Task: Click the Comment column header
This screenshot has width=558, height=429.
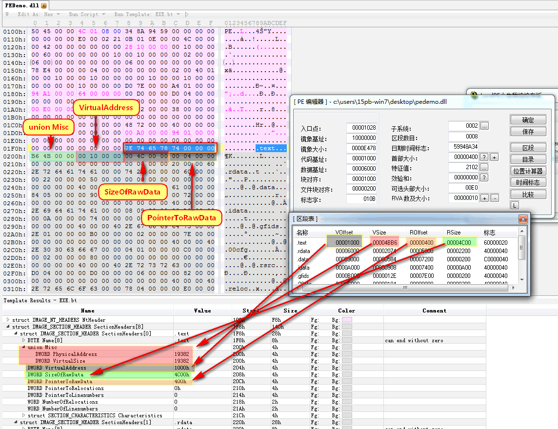Action: coord(435,311)
